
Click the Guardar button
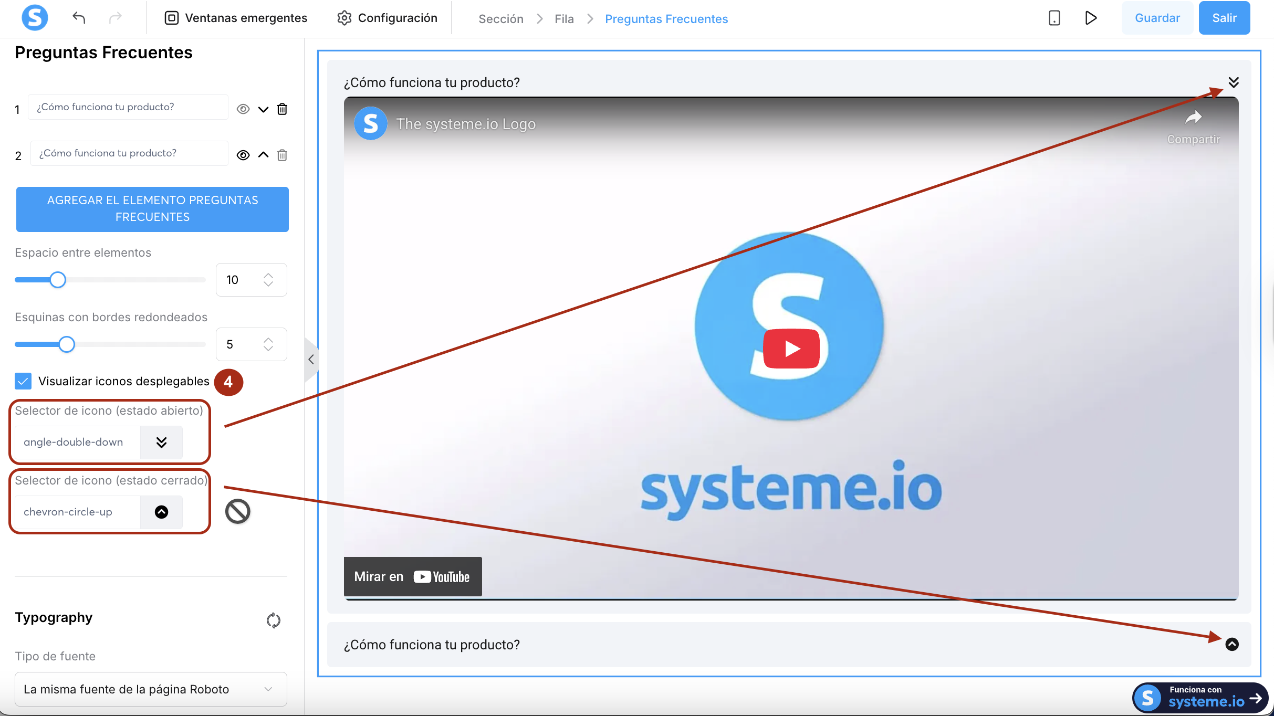tap(1157, 18)
